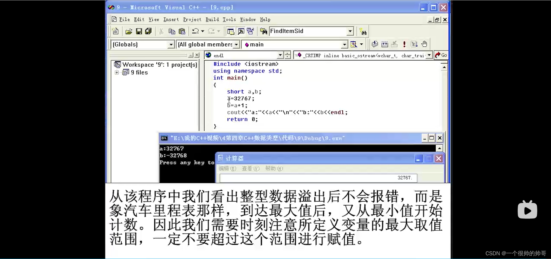
Task: Open the Undo history dropdown arrow
Action: pos(203,31)
